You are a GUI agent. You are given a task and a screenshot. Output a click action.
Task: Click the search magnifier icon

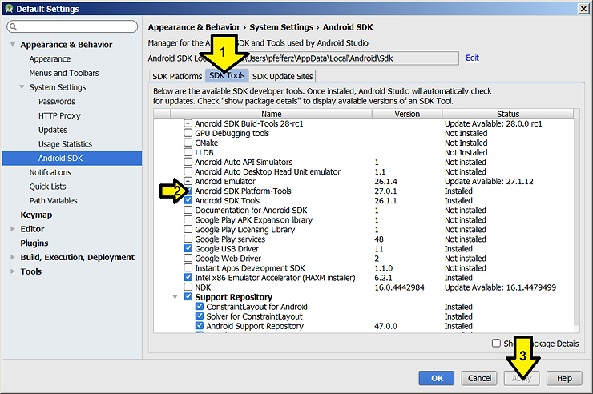[14, 26]
